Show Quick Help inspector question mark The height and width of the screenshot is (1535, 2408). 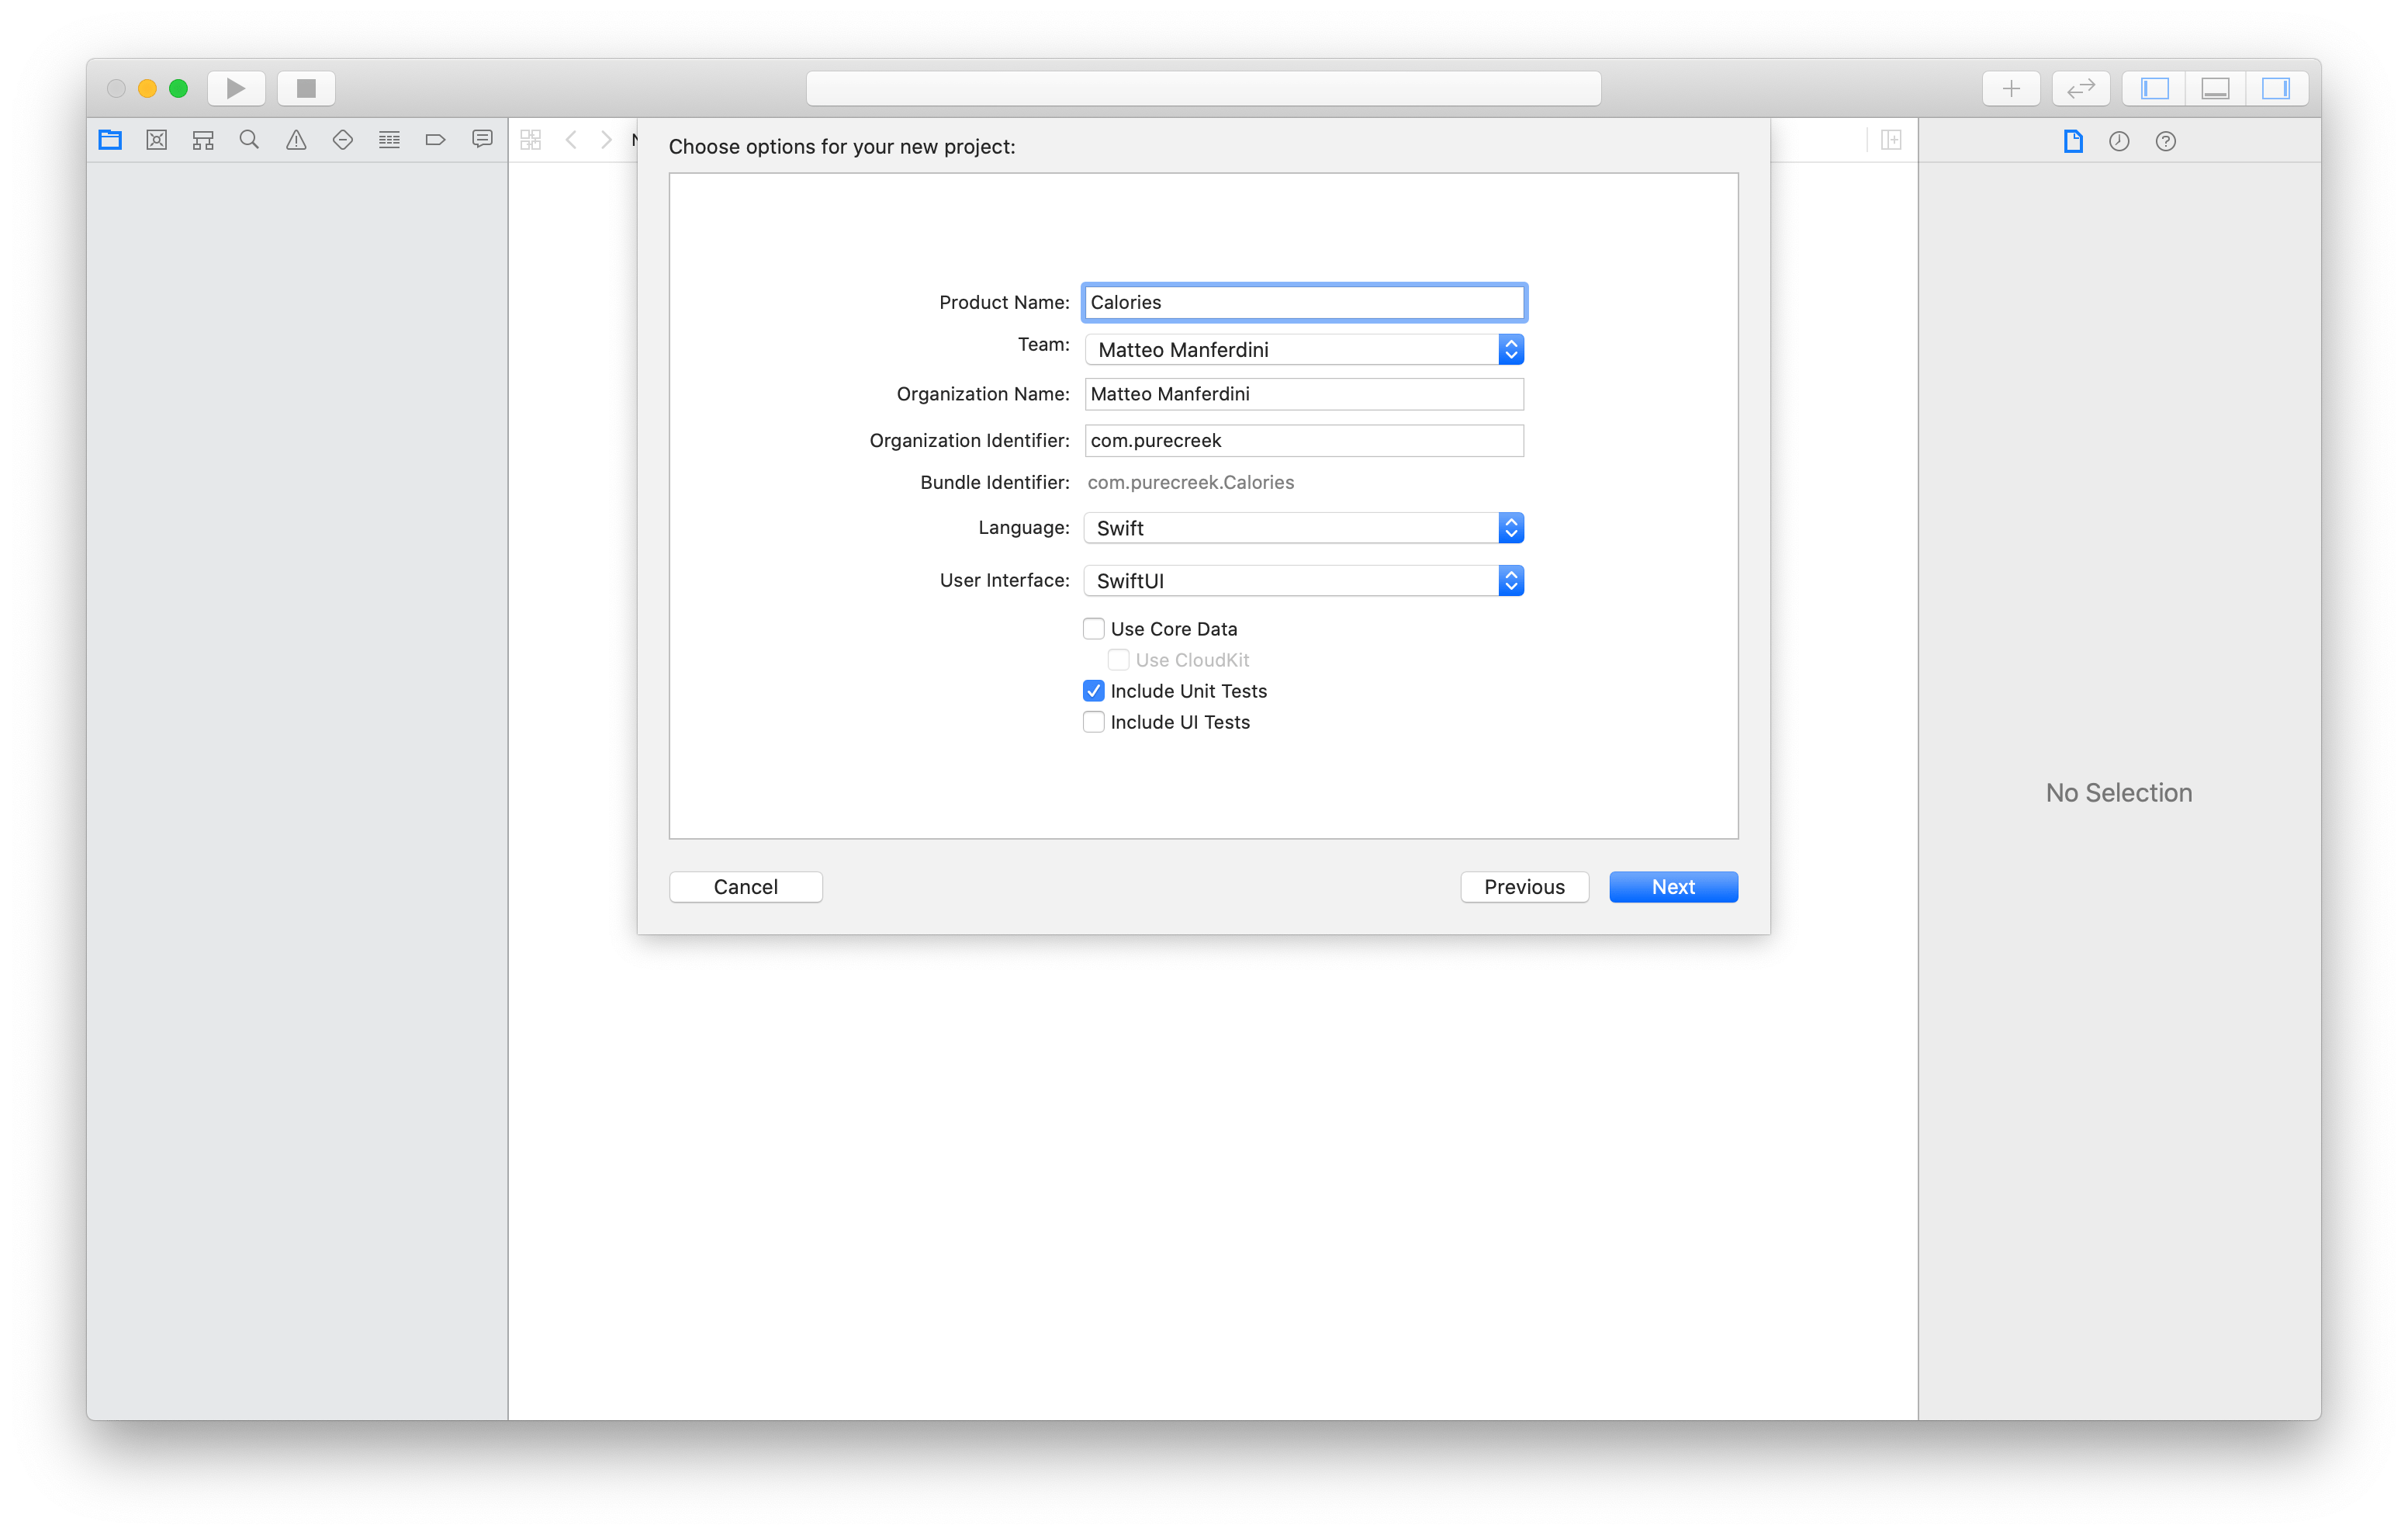(2165, 140)
